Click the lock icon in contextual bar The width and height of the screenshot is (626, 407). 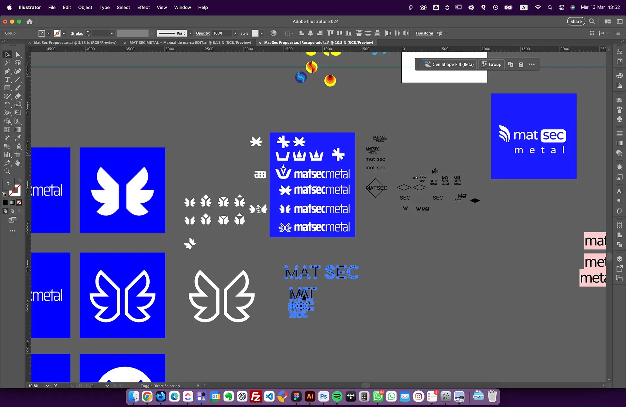tap(521, 64)
